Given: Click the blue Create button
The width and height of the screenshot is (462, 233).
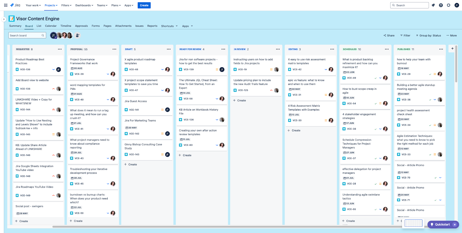Looking at the screenshot, I should click(144, 5).
